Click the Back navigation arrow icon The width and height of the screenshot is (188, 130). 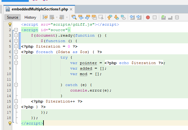[52, 17]
